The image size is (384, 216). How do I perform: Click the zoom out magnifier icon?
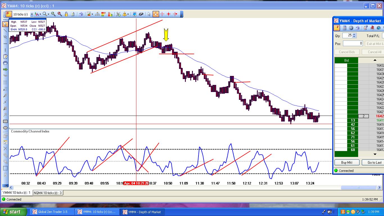coord(60,14)
